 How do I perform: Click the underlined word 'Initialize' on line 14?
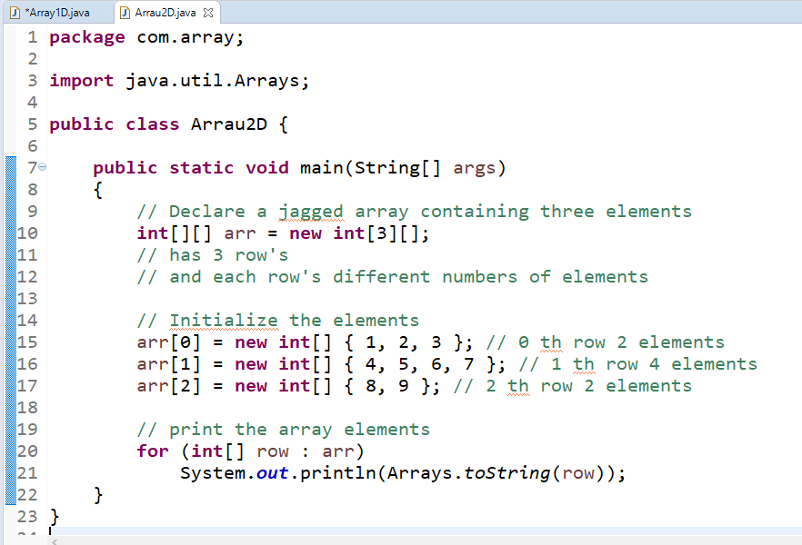pyautogui.click(x=224, y=321)
